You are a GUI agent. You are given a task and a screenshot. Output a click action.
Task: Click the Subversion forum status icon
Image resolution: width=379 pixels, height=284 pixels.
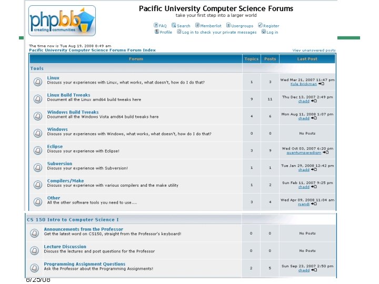point(38,168)
